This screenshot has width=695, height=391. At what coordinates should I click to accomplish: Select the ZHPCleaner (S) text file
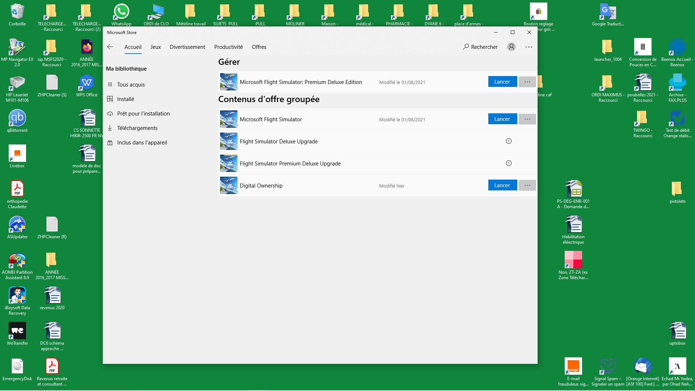coord(52,86)
